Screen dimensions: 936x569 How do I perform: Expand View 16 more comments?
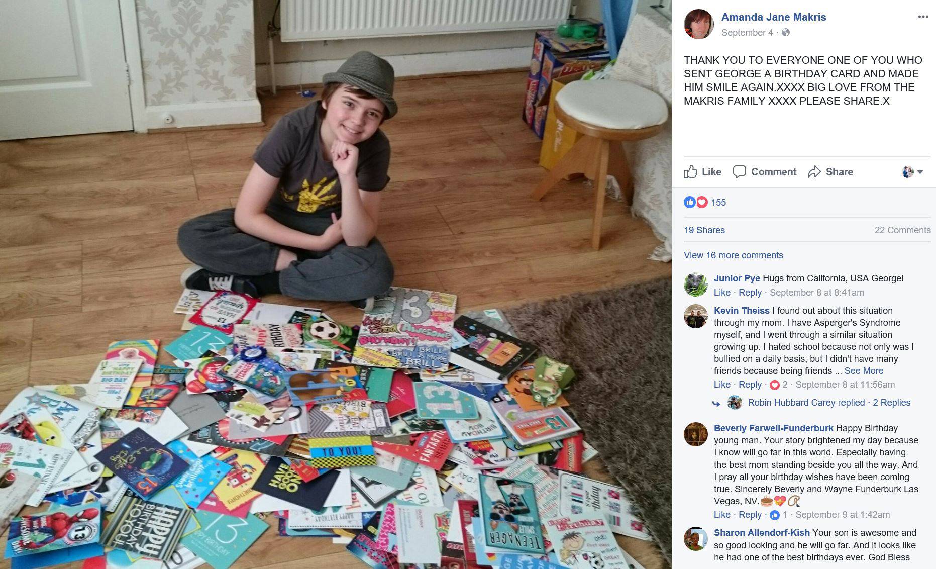pos(733,255)
